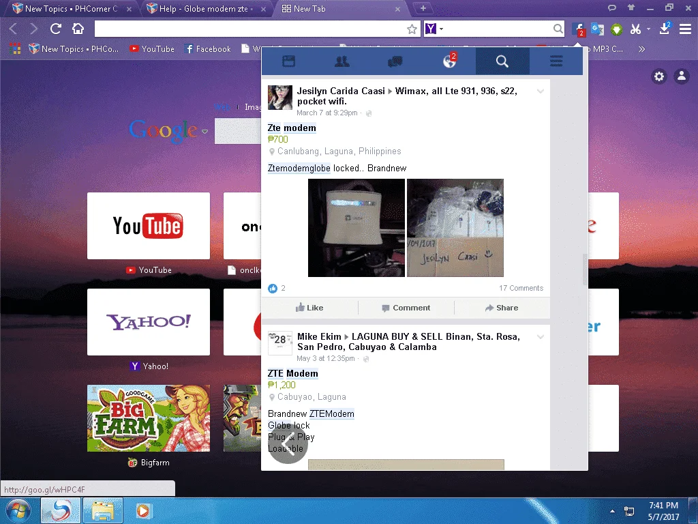Like the Zte modem post
Image resolution: width=698 pixels, height=524 pixels.
pyautogui.click(x=309, y=308)
